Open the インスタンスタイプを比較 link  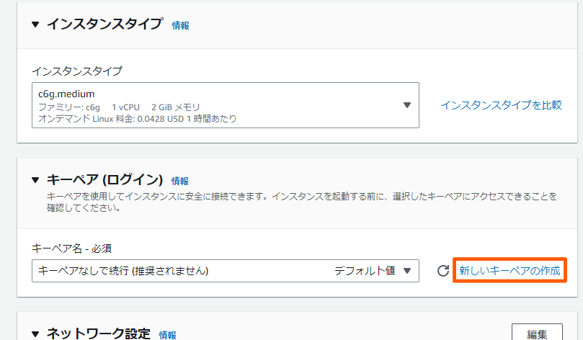coord(501,105)
